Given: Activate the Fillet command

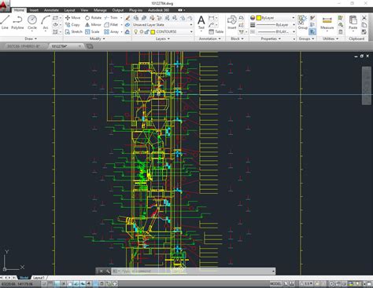Looking at the screenshot, I should [111, 24].
